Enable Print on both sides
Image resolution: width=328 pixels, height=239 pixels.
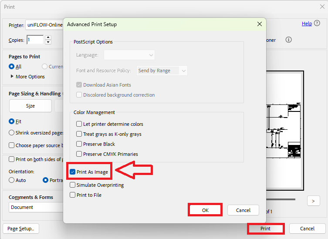pyautogui.click(x=11, y=159)
